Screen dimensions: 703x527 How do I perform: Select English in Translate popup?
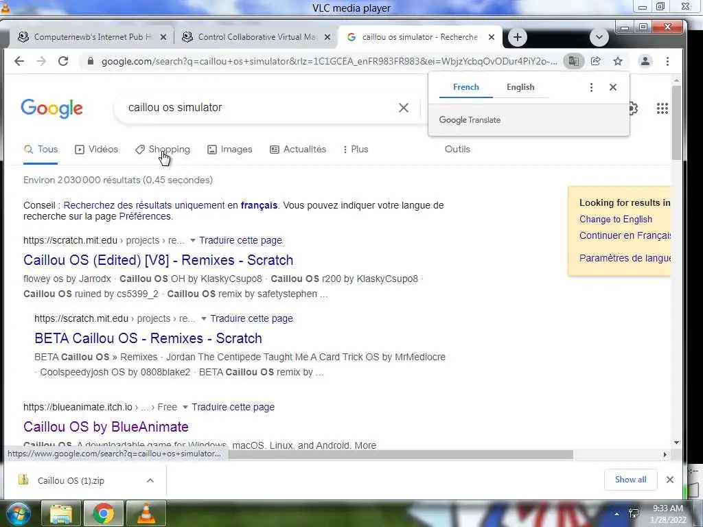click(520, 87)
